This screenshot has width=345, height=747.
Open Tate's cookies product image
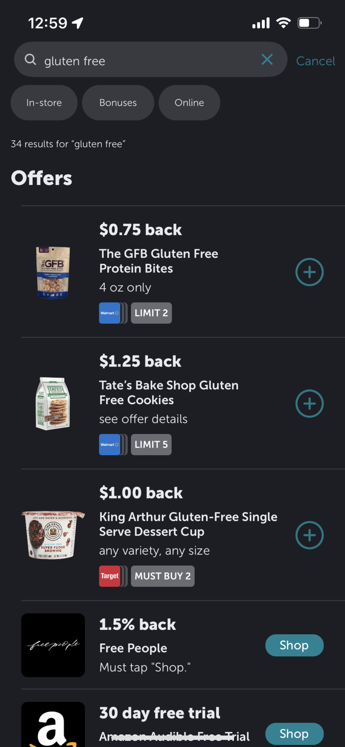coord(53,404)
